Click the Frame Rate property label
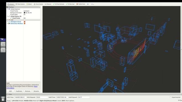 [14, 14]
